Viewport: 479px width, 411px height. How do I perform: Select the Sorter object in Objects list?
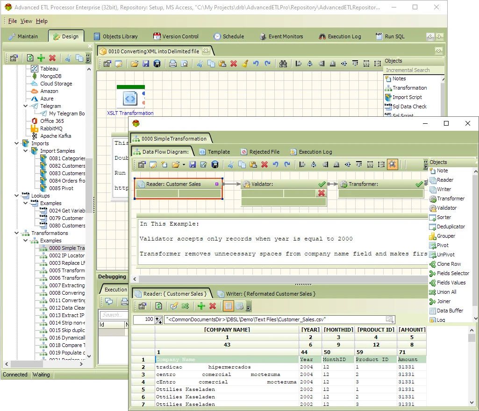(x=440, y=217)
